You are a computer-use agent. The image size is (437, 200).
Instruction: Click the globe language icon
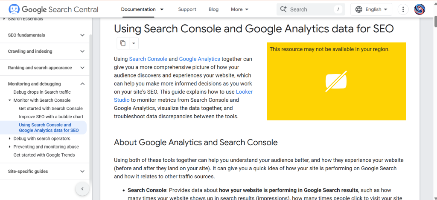click(358, 9)
